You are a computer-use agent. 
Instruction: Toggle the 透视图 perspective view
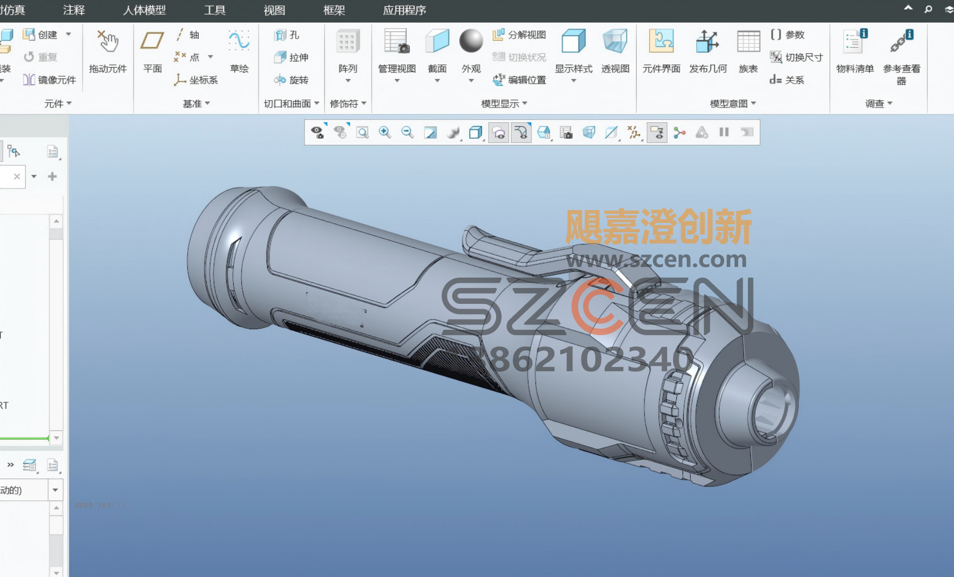pos(615,51)
